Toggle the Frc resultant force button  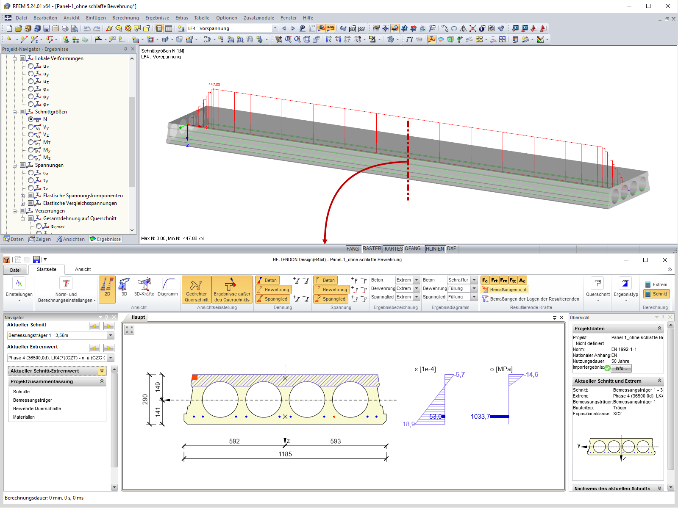coord(504,280)
